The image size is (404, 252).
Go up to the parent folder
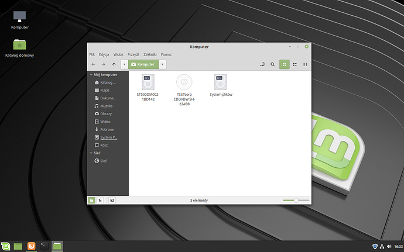114,64
